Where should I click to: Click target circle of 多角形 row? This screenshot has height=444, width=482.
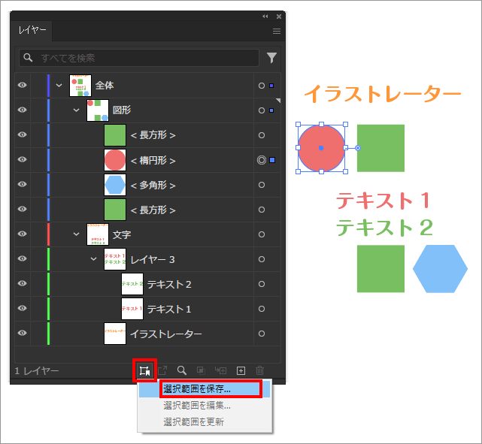262,185
